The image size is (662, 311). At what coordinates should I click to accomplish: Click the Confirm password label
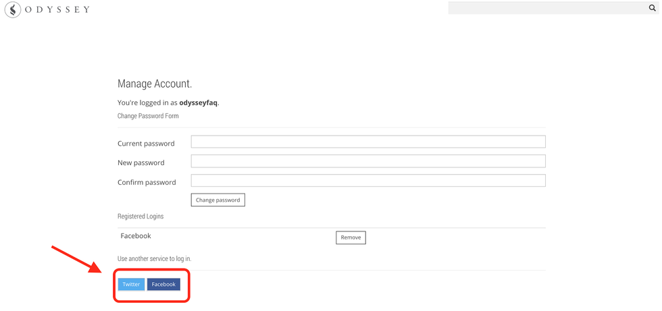147,182
